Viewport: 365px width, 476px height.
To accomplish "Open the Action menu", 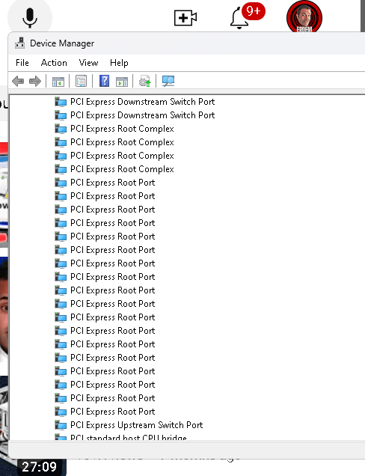I will [x=54, y=63].
